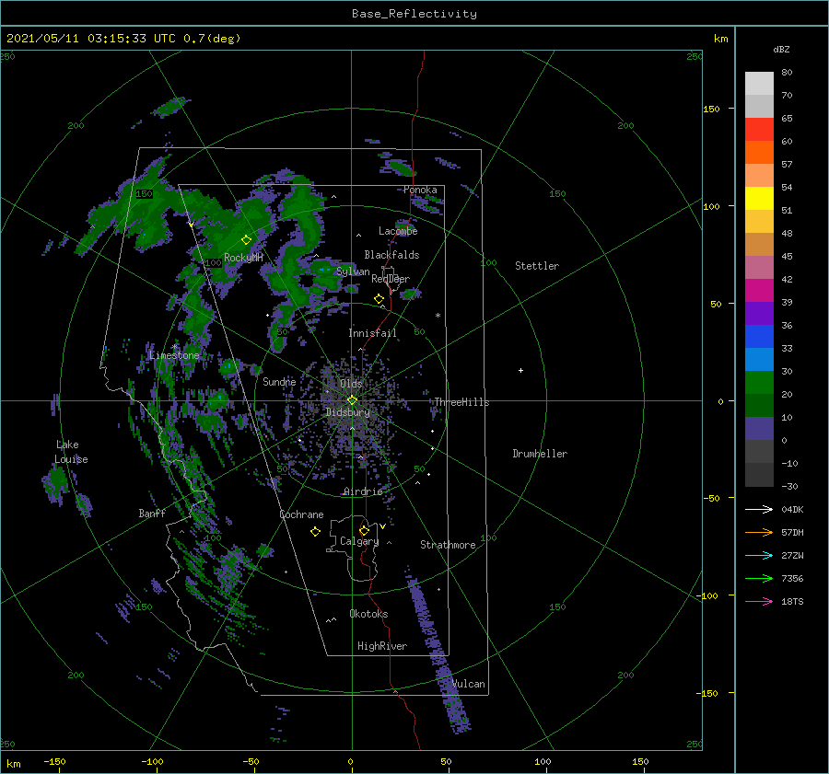The width and height of the screenshot is (829, 774).
Task: Click the asterisk marker east of Innisfail
Action: click(x=438, y=316)
